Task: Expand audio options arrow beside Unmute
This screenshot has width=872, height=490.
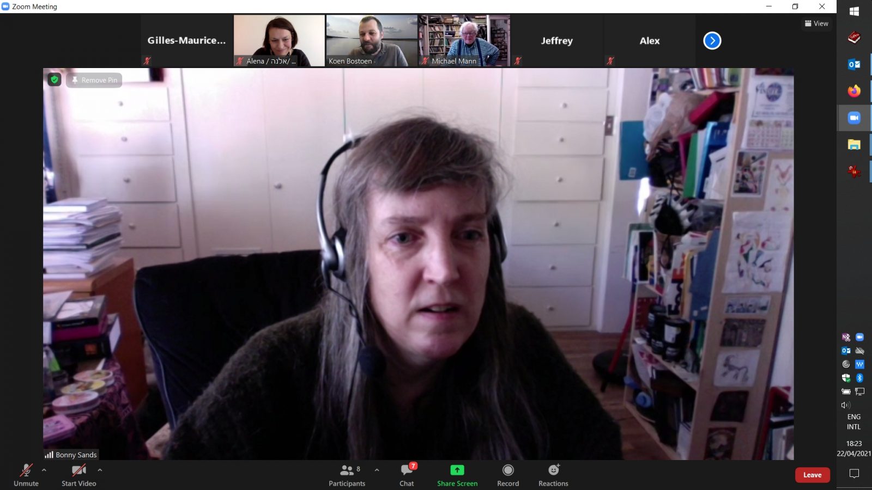Action: click(44, 470)
